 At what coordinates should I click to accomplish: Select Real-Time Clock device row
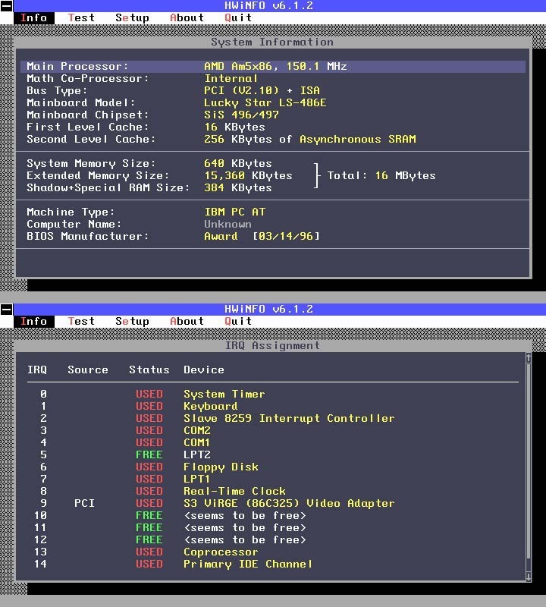[x=273, y=491]
